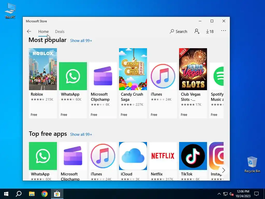Click the iCloud title text

(126, 174)
